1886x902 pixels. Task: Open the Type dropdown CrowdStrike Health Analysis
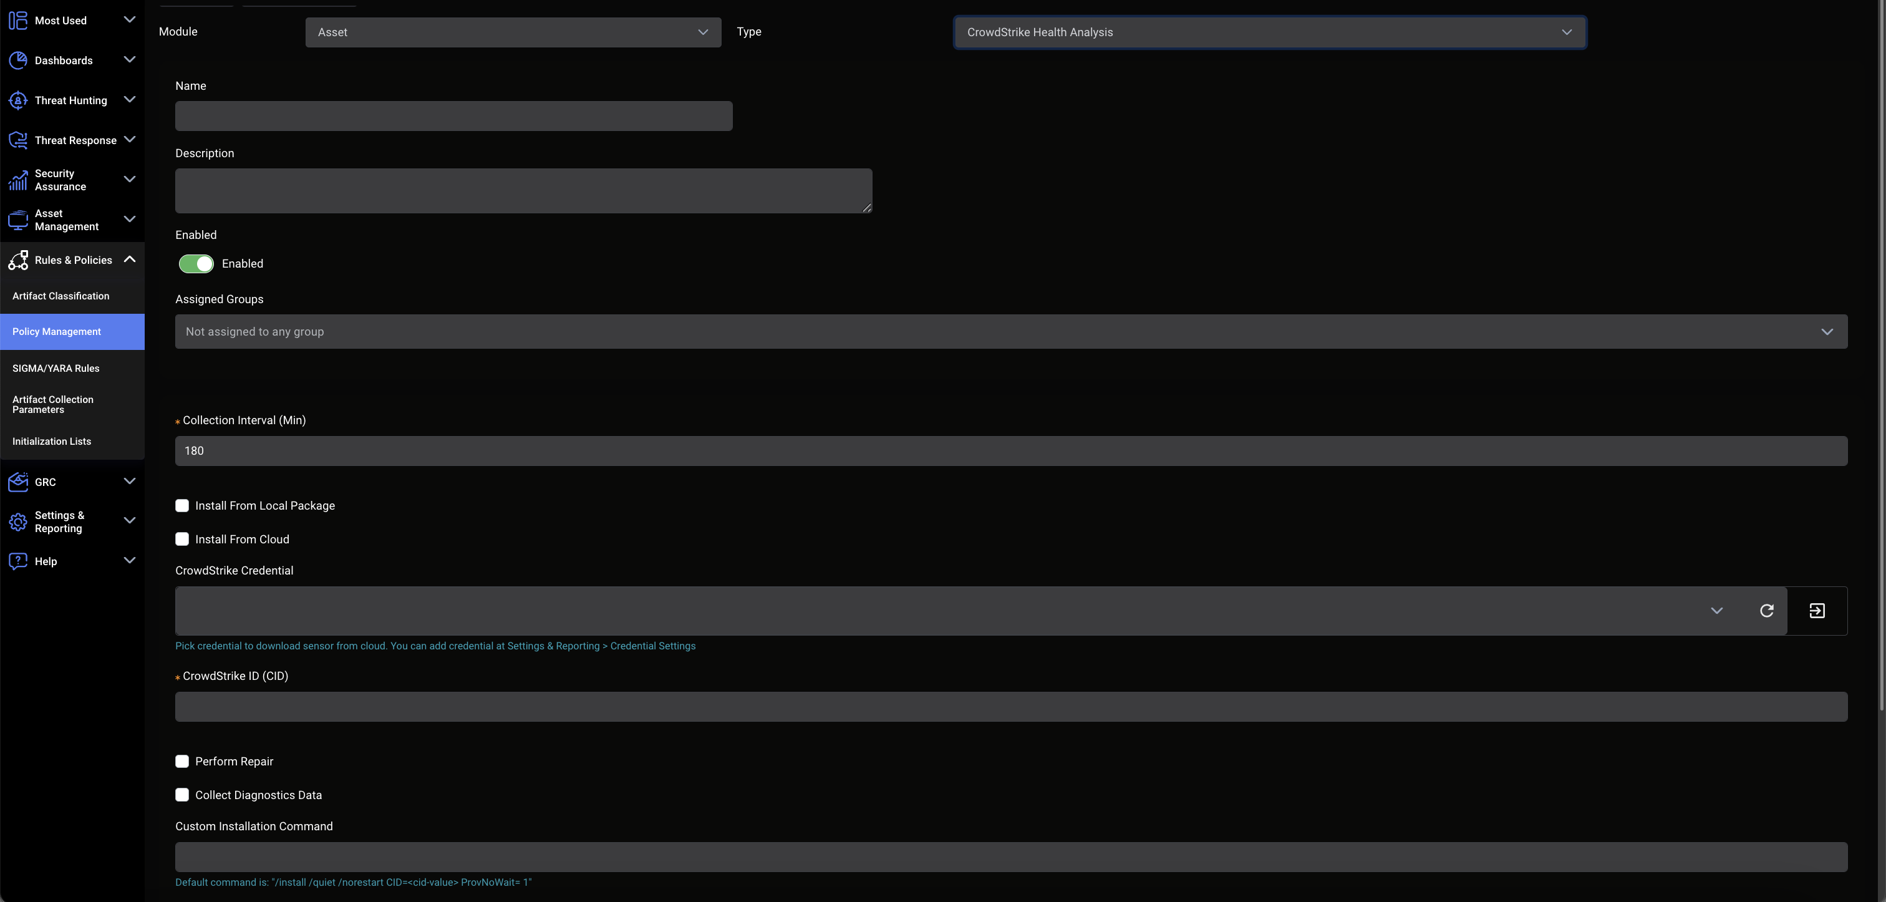[x=1270, y=32]
